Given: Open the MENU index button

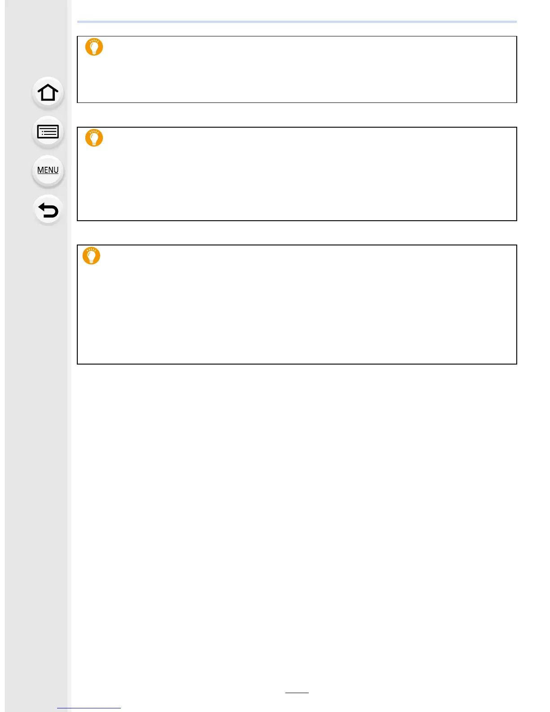Looking at the screenshot, I should pyautogui.click(x=48, y=170).
